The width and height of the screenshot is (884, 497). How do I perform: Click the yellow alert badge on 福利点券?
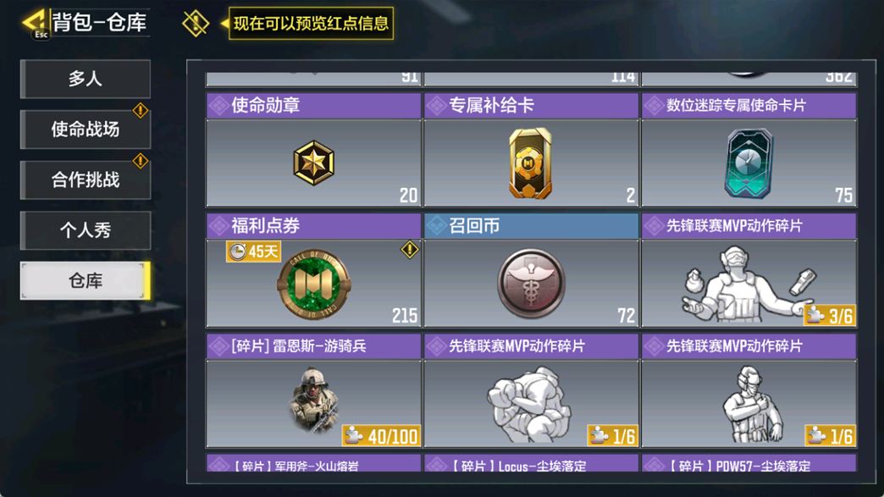pyautogui.click(x=409, y=249)
